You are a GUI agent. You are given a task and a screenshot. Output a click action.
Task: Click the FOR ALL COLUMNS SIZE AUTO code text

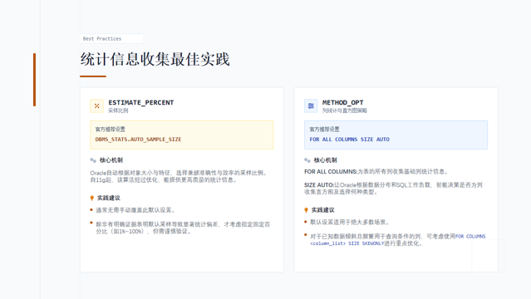tap(350, 140)
